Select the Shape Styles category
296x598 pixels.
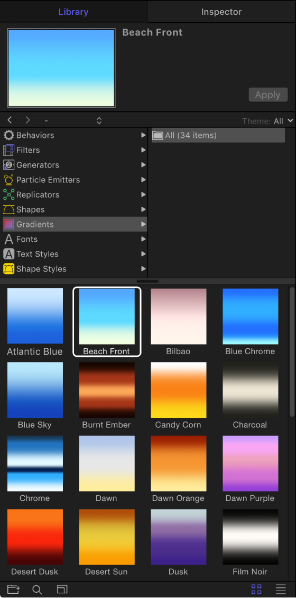(75, 269)
